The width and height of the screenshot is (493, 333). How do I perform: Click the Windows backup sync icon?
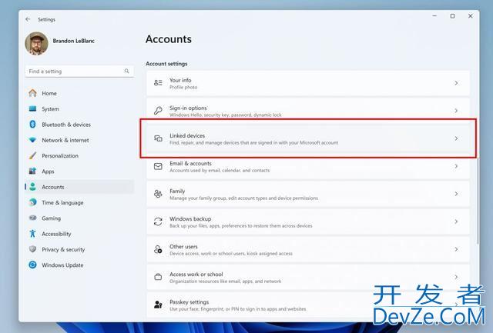click(x=158, y=221)
